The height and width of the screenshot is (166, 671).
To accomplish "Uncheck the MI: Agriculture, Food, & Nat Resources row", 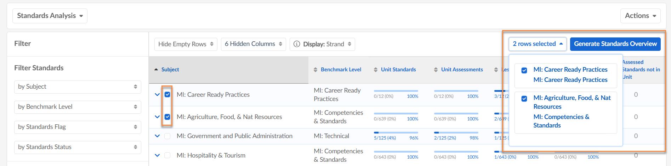I will 167,117.
